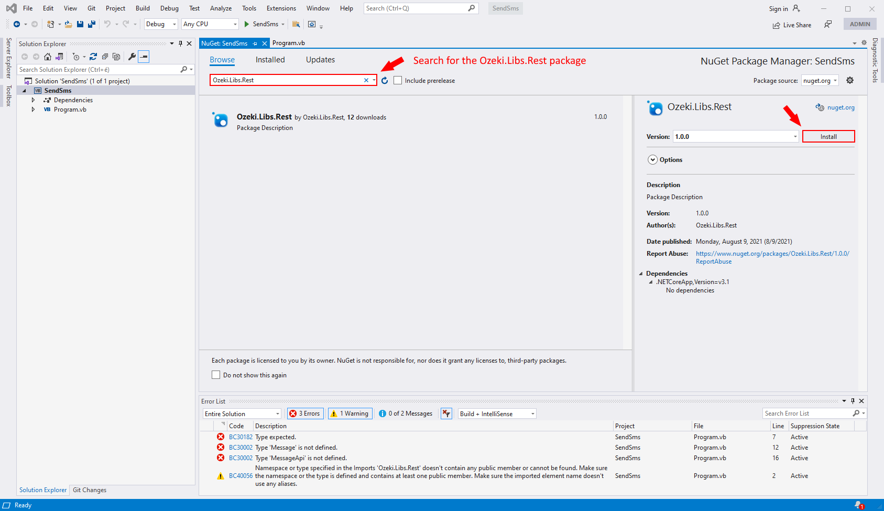This screenshot has height=511, width=884.
Task: Click Solution Explorer Home icon
Action: pyautogui.click(x=48, y=57)
